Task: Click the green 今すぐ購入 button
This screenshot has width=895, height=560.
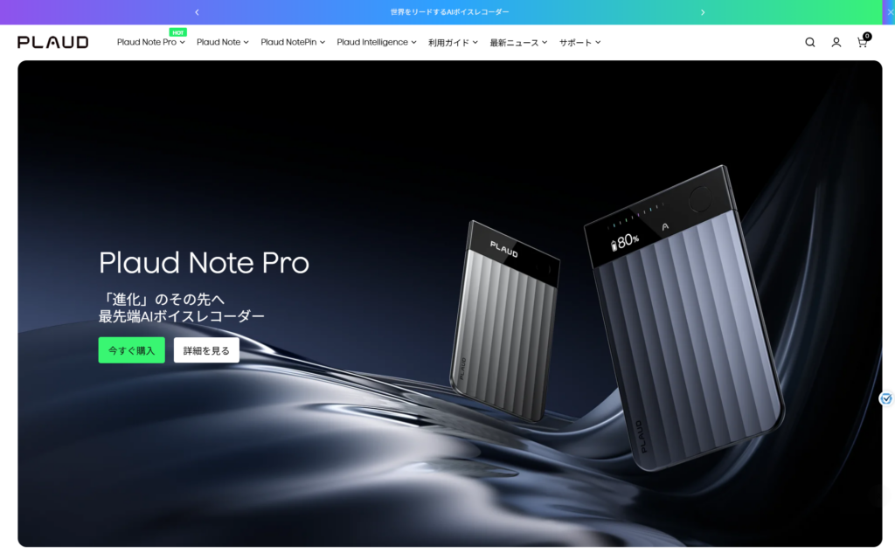Action: (x=131, y=350)
